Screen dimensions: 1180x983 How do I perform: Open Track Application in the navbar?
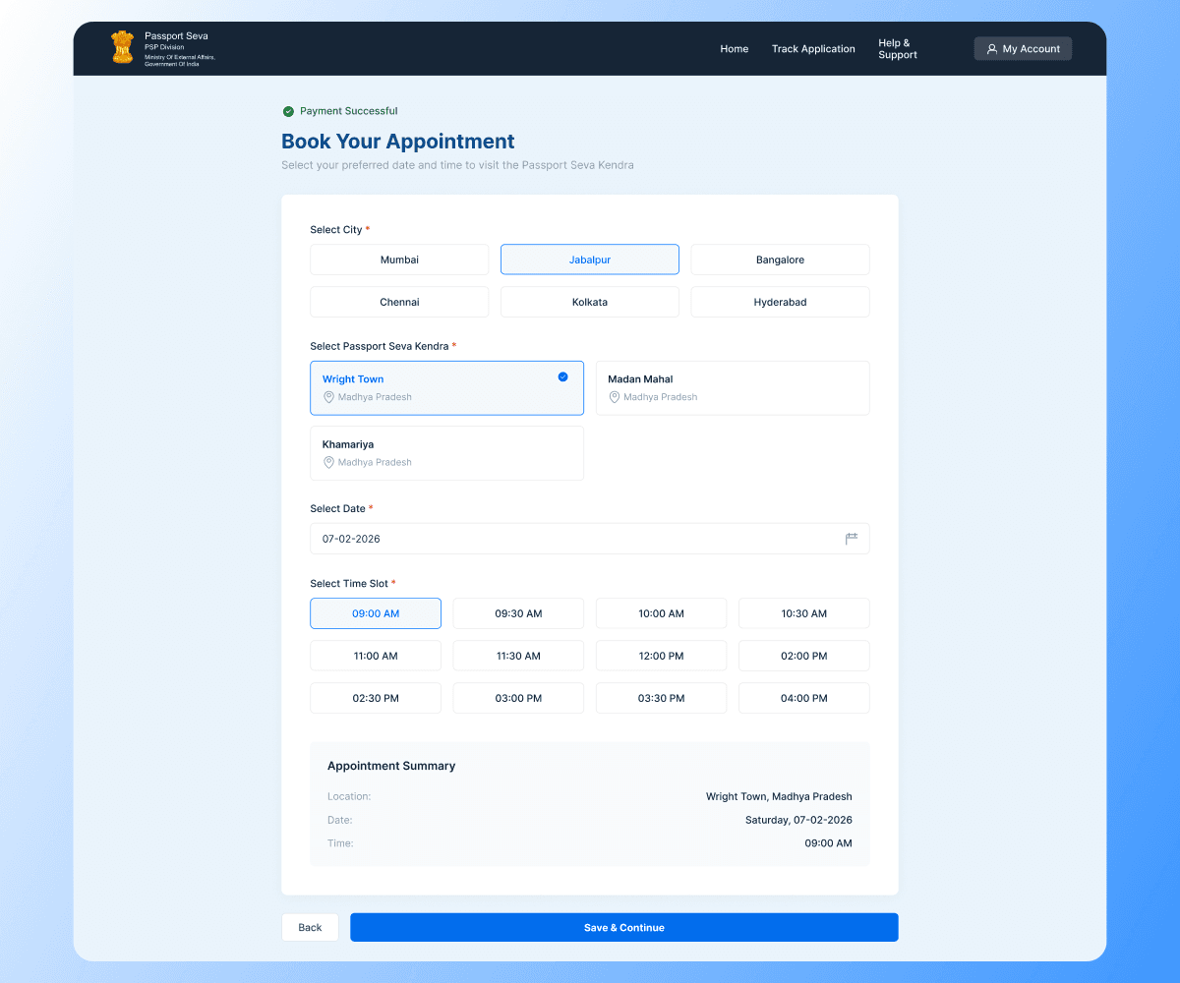pyautogui.click(x=813, y=49)
